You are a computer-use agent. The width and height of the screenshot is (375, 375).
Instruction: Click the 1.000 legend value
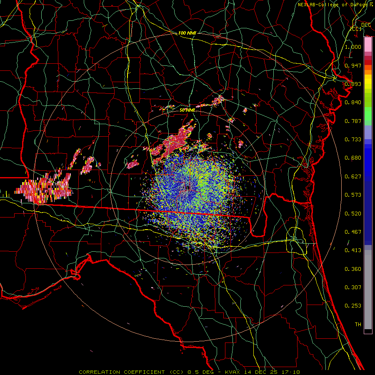point(353,47)
